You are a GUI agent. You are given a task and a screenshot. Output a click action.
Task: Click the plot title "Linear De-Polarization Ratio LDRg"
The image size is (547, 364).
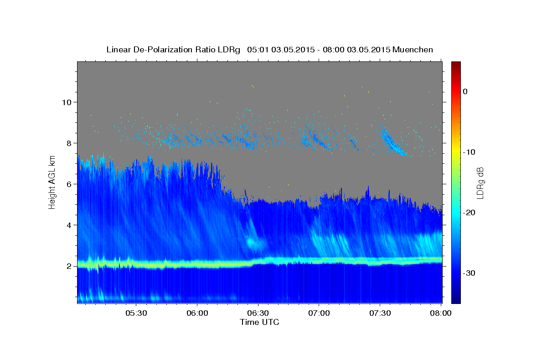[173, 50]
